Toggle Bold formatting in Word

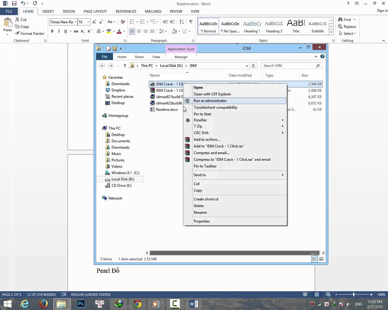coord(52,31)
